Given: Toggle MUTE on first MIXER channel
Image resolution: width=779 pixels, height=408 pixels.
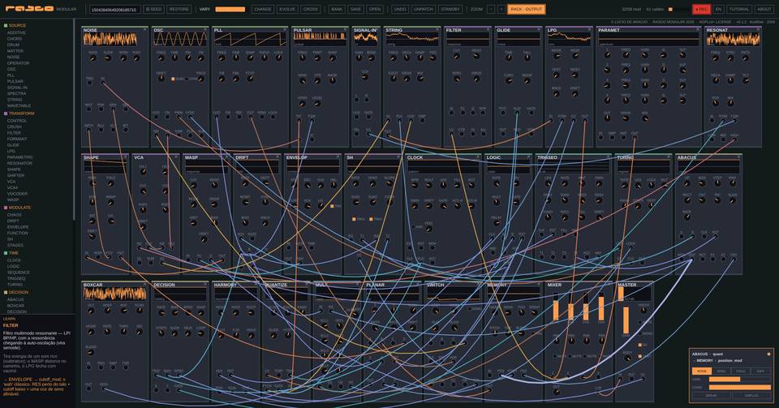Looking at the screenshot, I should click(x=555, y=356).
